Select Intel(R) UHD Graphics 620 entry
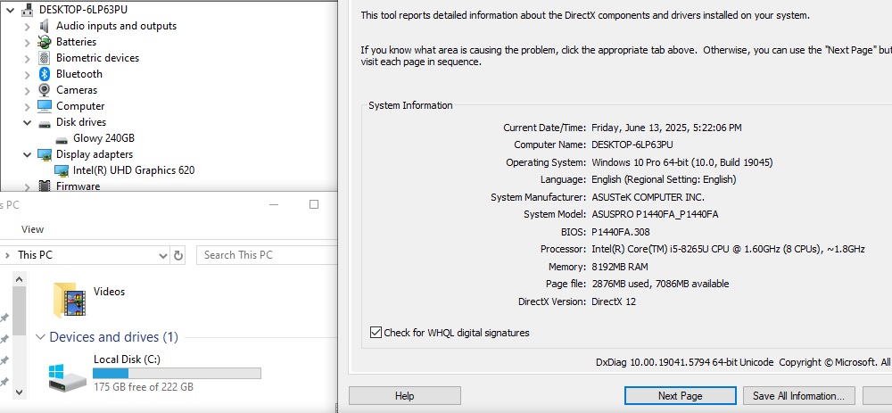Image resolution: width=892 pixels, height=413 pixels. (134, 170)
